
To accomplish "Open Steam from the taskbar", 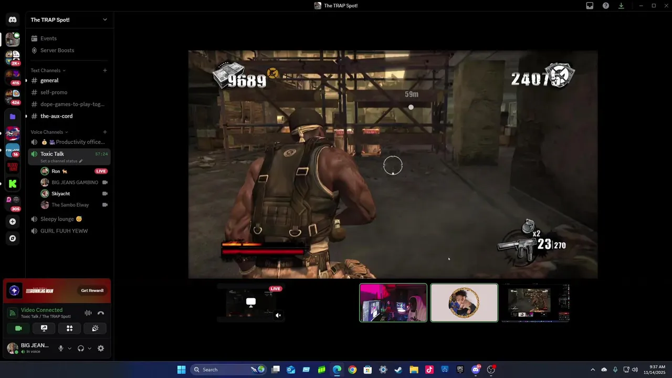I will pos(398,370).
